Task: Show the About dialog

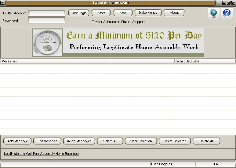Action: tap(174, 13)
